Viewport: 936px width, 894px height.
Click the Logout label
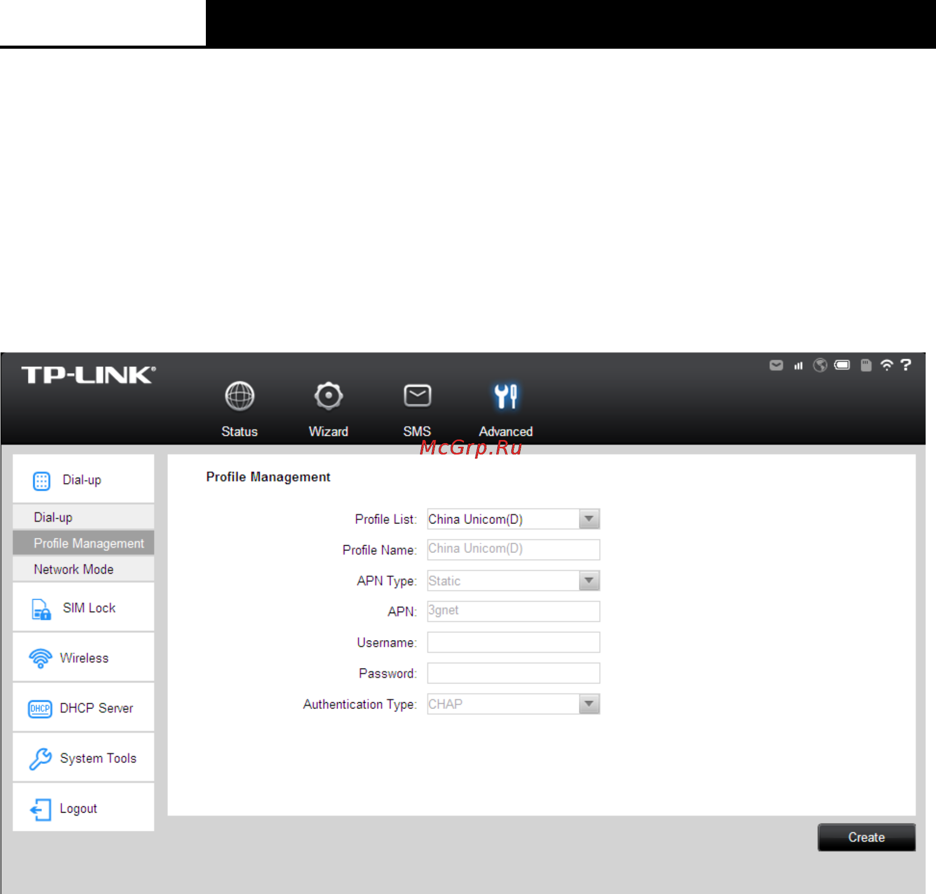(78, 808)
